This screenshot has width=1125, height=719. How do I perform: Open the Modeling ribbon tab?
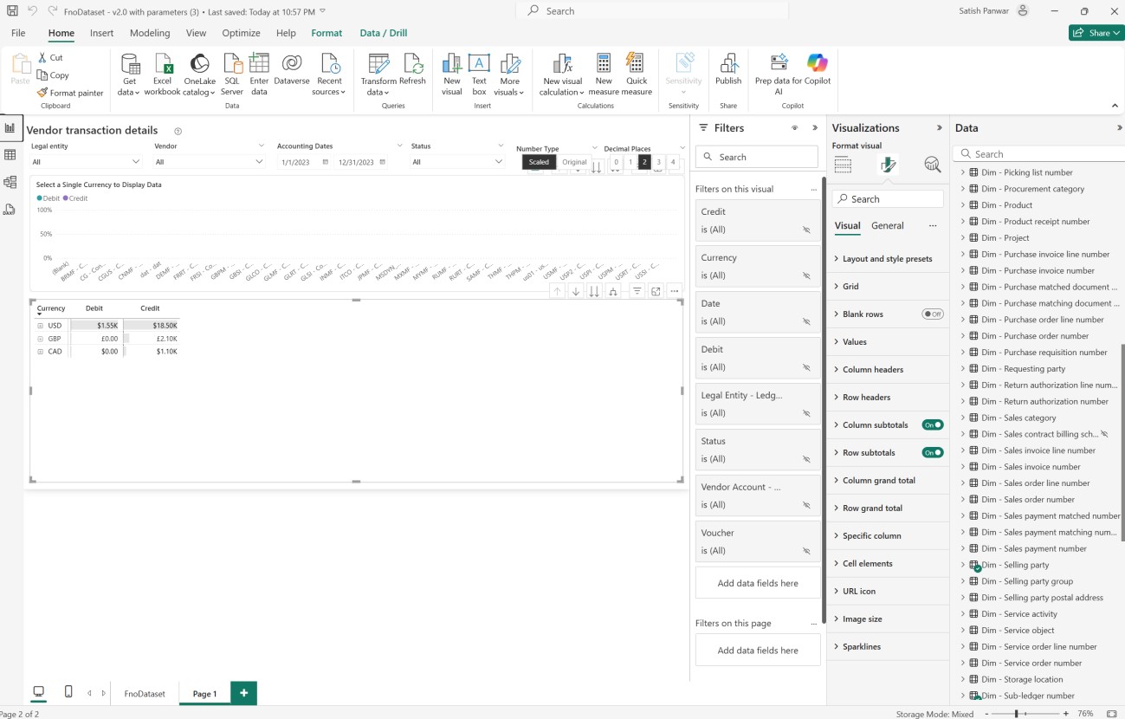click(x=150, y=33)
